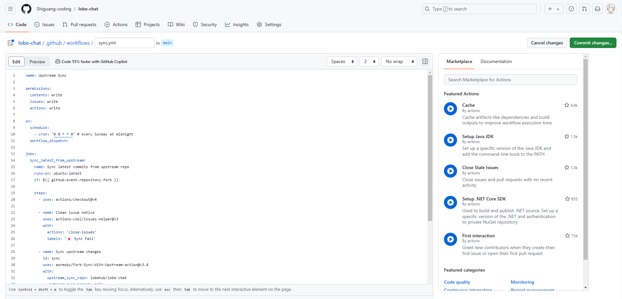Open the Close Stale Issues action title
This screenshot has width=622, height=299.
480,167
